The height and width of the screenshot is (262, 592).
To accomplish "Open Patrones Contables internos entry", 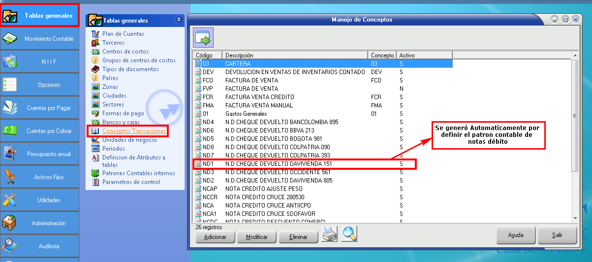I will [x=138, y=173].
